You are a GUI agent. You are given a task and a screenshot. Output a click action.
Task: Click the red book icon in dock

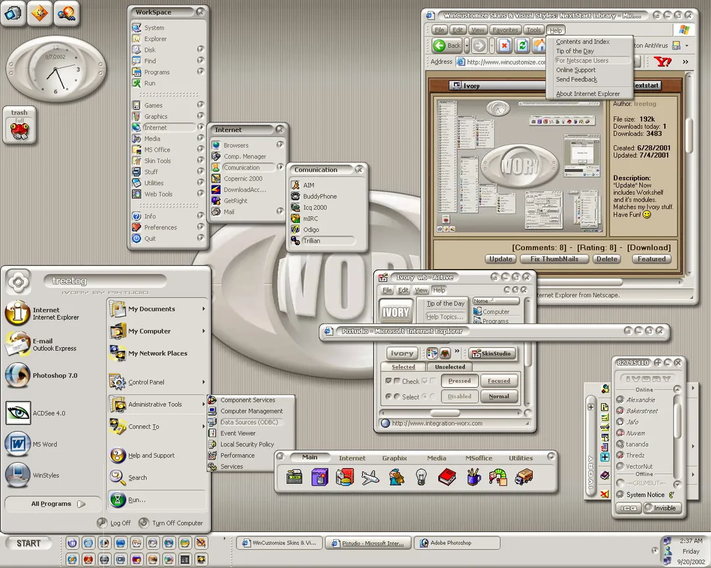point(447,477)
